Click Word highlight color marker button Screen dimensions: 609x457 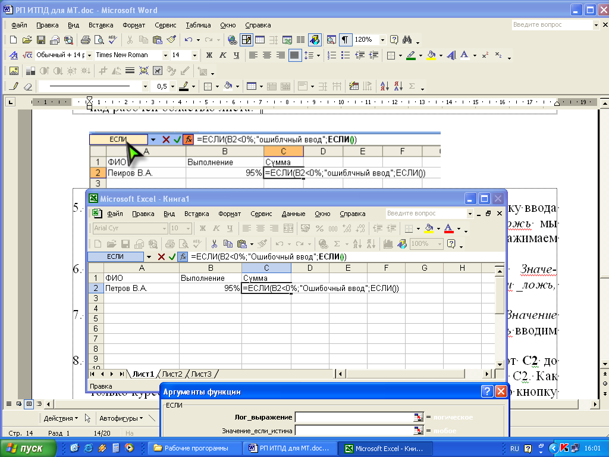click(411, 55)
